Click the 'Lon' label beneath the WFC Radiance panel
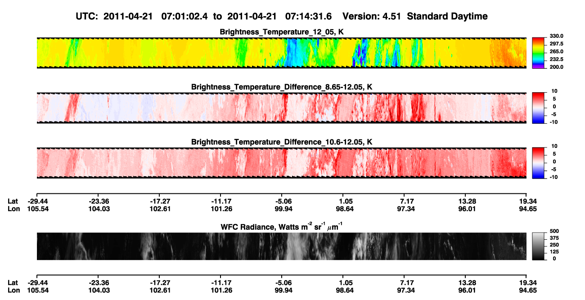This screenshot has height=300, width=585. pos(13,290)
